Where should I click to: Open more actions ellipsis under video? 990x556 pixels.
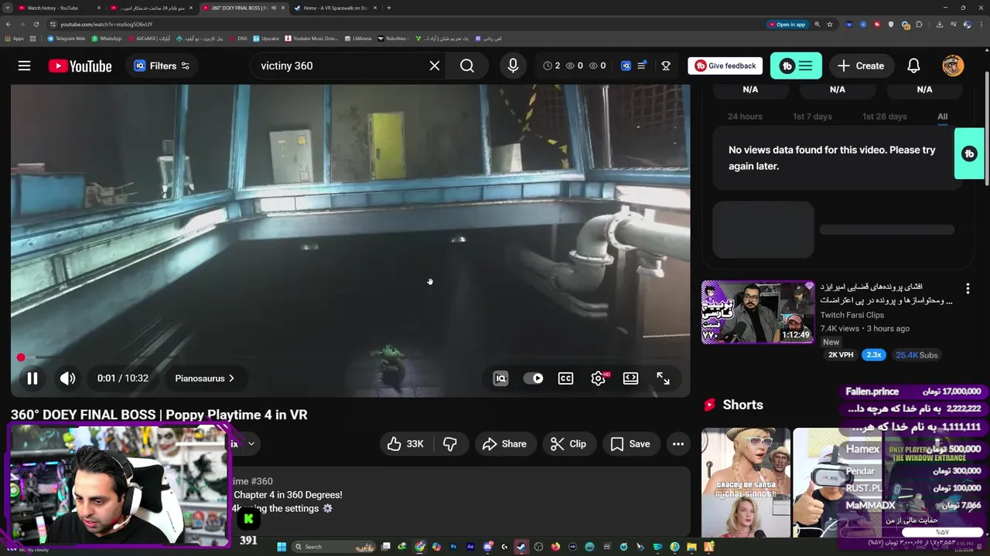[x=678, y=444]
